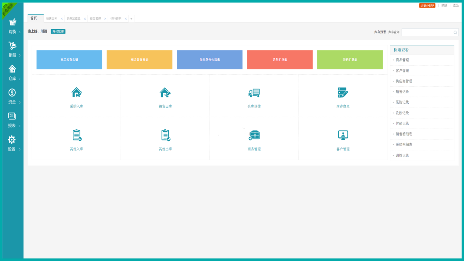
Task: Click the 库存盘点 text label
Action: click(x=343, y=107)
